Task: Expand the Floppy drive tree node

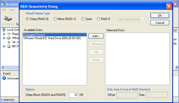Action: (4, 34)
